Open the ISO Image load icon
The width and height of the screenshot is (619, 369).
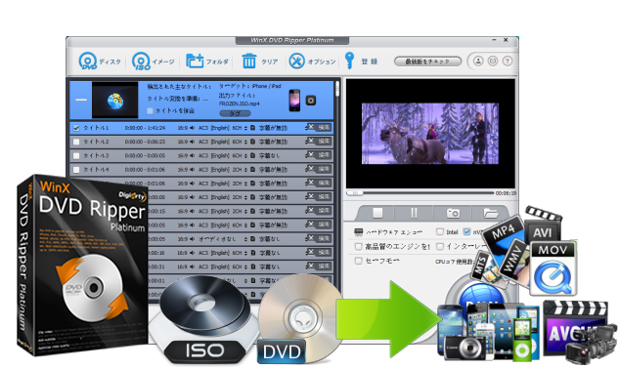click(141, 61)
